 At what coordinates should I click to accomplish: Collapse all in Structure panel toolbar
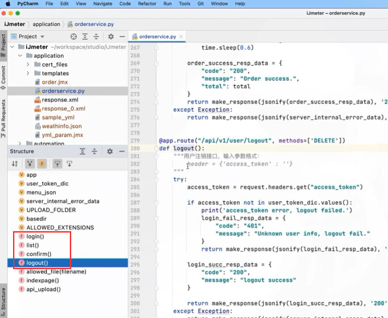(95, 151)
